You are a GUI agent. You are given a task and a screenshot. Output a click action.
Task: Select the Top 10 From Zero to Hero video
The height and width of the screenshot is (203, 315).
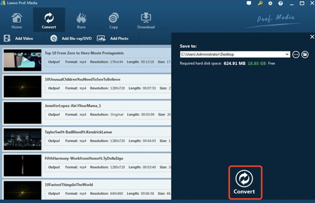pos(84,53)
